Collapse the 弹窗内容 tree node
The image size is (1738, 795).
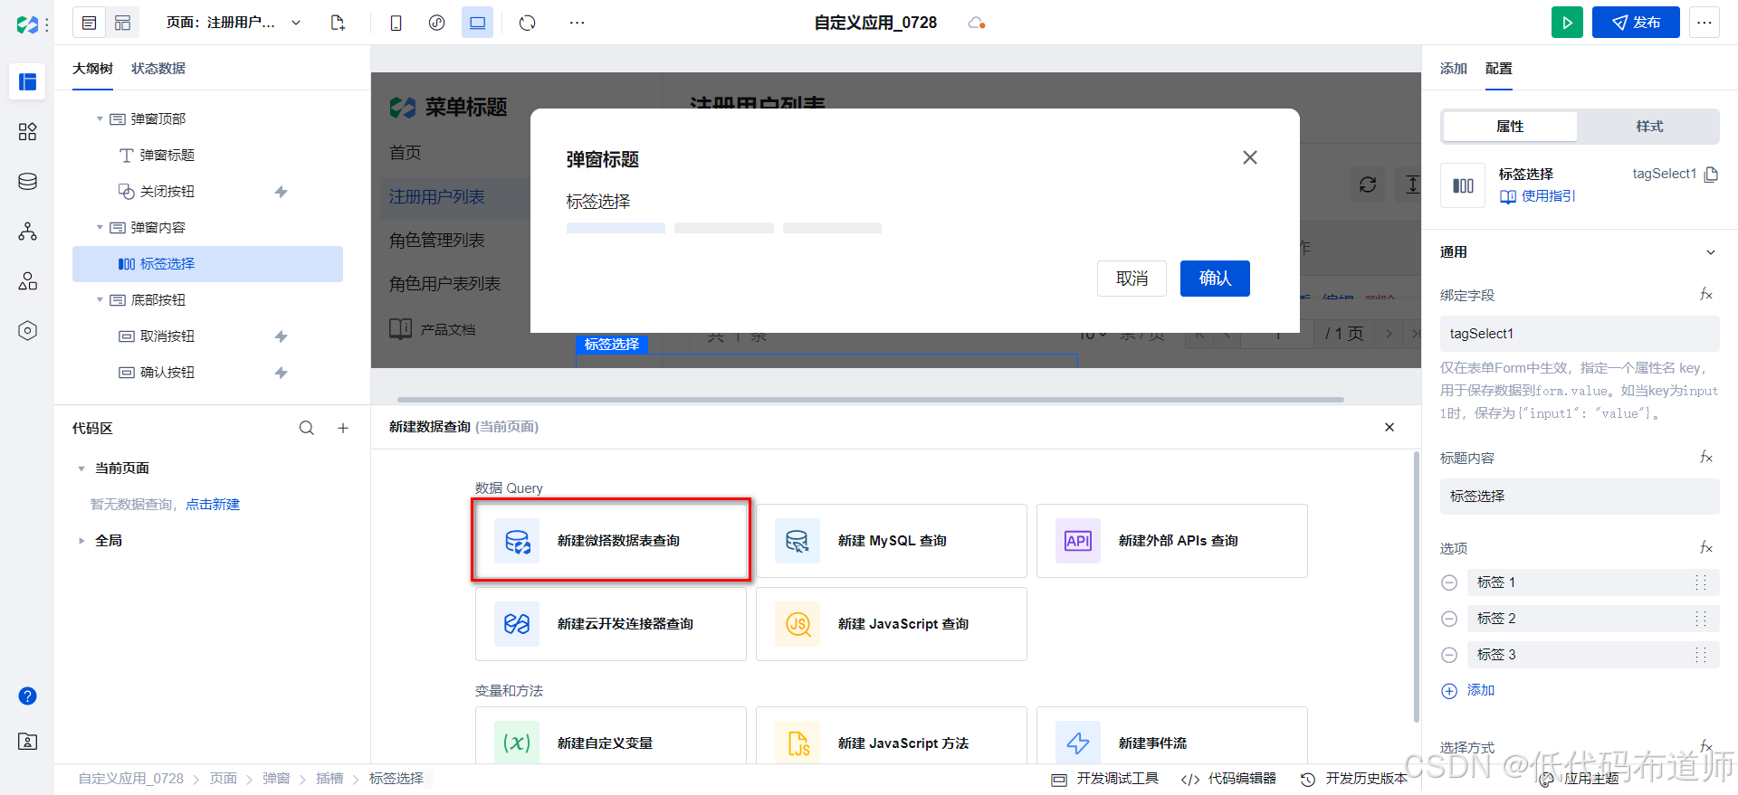click(100, 227)
